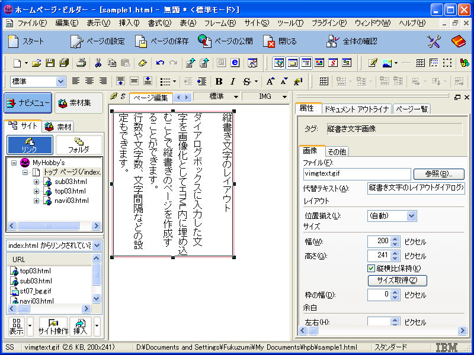
Task: Click 挿入 button at bottom left
Action: tap(80, 327)
